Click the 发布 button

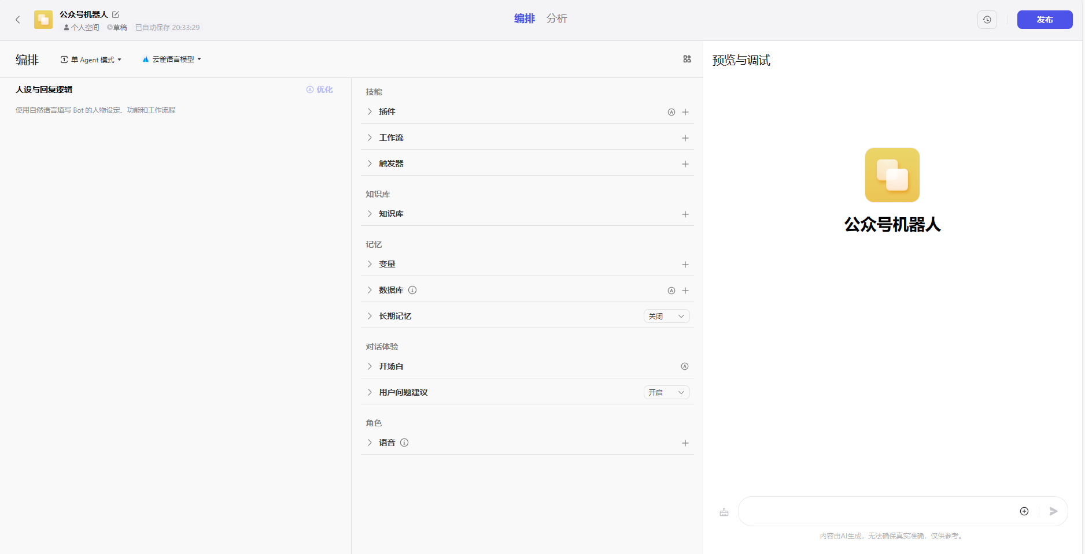click(x=1045, y=20)
